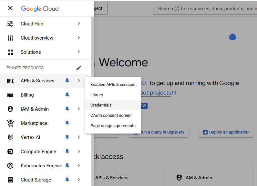
Task: Expand Vertex AI submenu chevron
Action: coord(79,137)
